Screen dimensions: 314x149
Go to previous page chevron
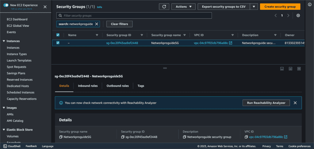tap(276, 16)
